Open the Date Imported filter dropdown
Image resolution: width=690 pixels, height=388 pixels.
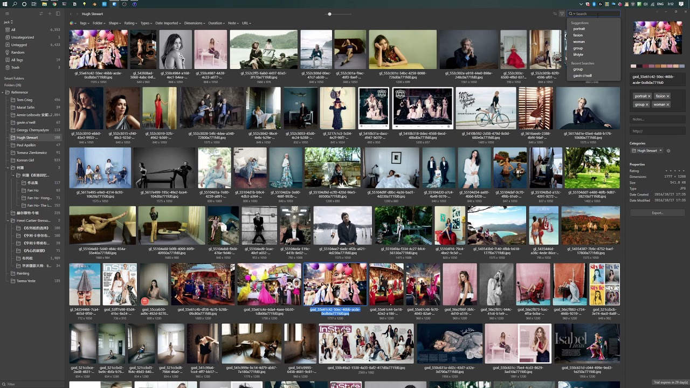click(168, 23)
